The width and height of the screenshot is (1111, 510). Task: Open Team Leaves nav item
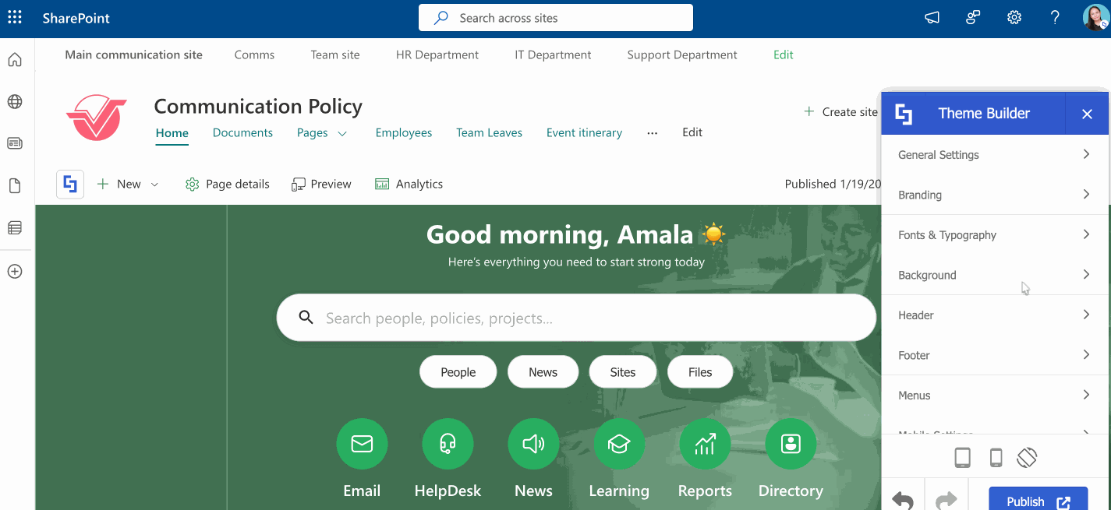(x=489, y=133)
